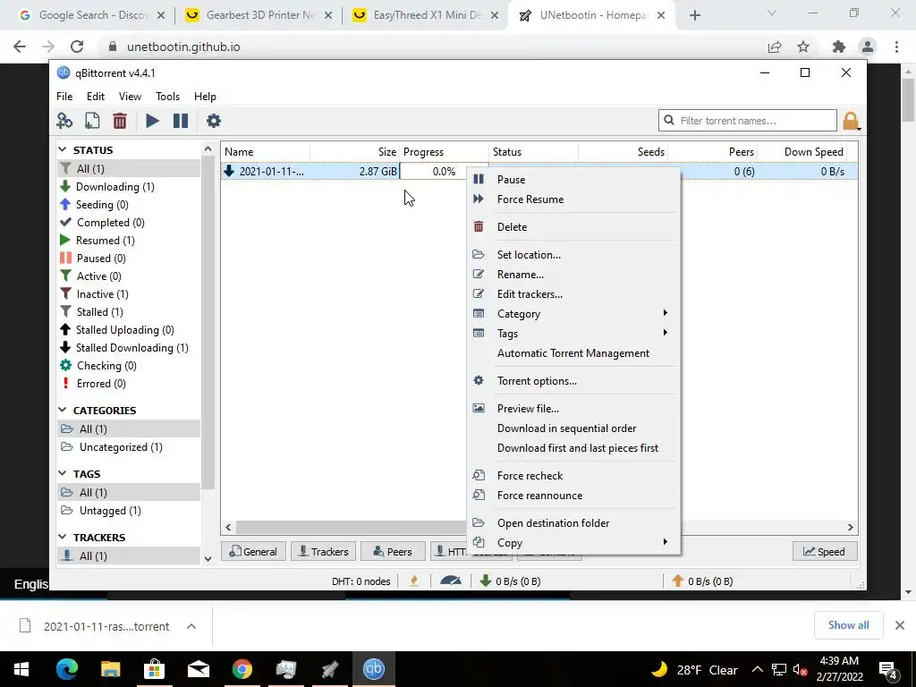Open the Help menu
This screenshot has width=916, height=687.
coord(205,97)
